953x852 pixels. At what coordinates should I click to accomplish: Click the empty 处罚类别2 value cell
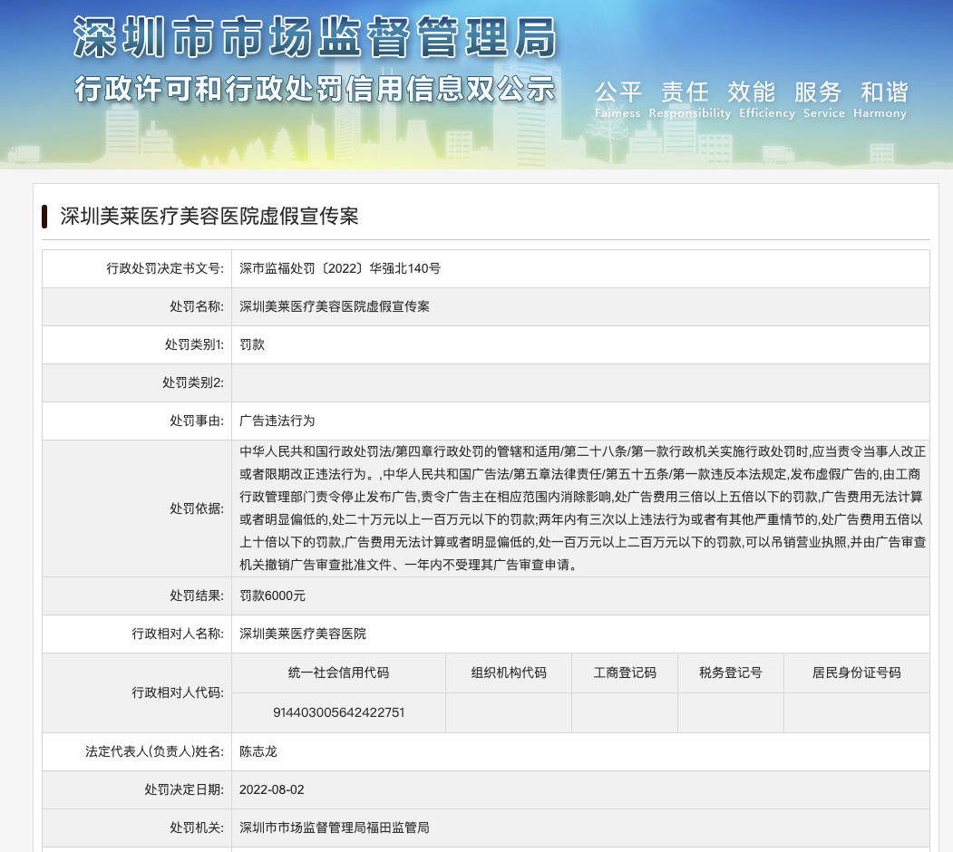point(580,382)
